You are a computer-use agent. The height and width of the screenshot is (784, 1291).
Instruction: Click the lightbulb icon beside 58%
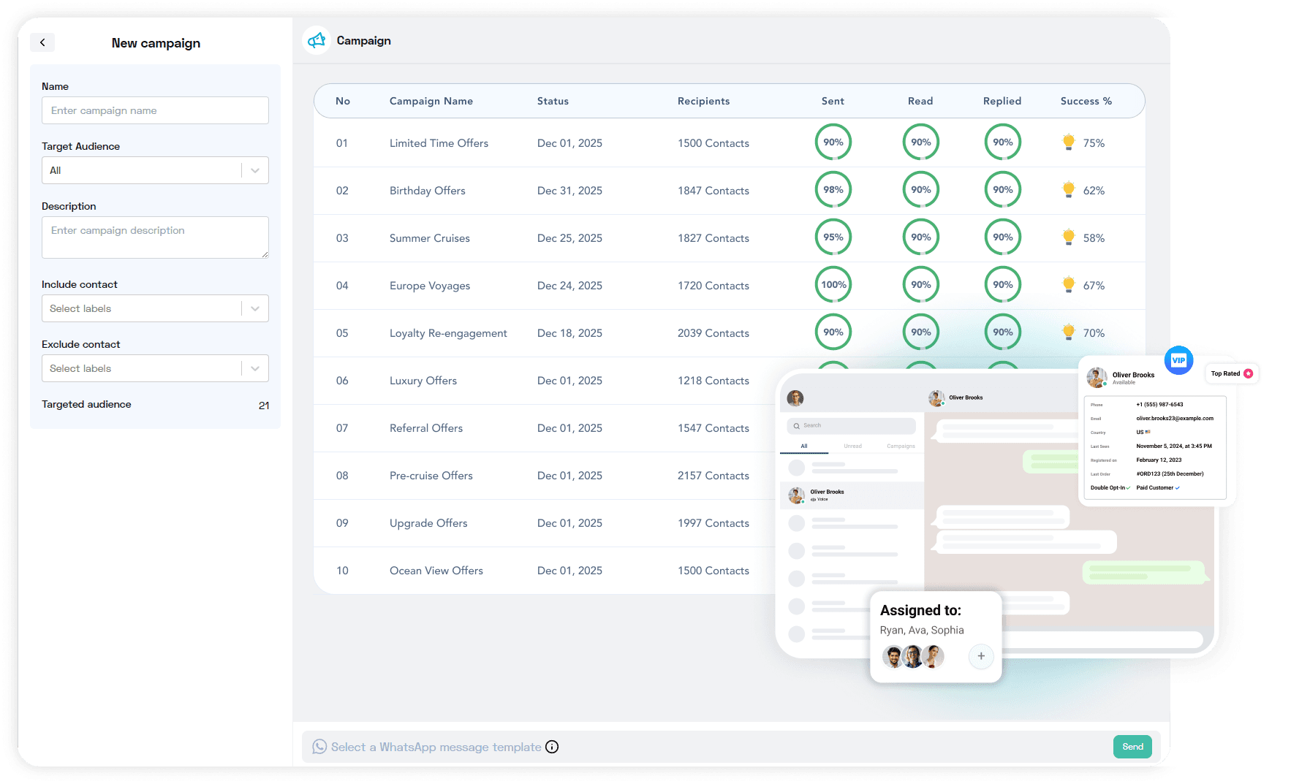[1069, 237]
